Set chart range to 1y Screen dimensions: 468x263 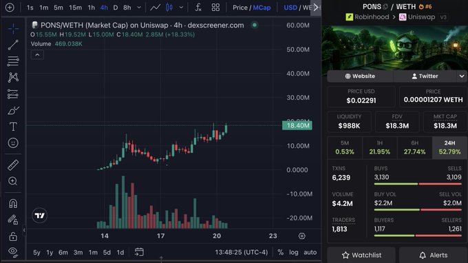point(50,253)
